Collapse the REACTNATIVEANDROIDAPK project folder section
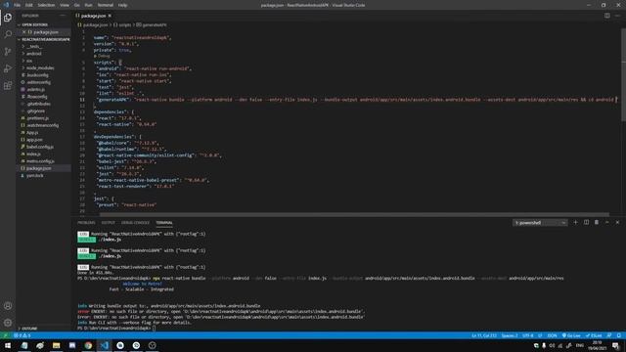This screenshot has height=352, width=626. tap(43, 39)
